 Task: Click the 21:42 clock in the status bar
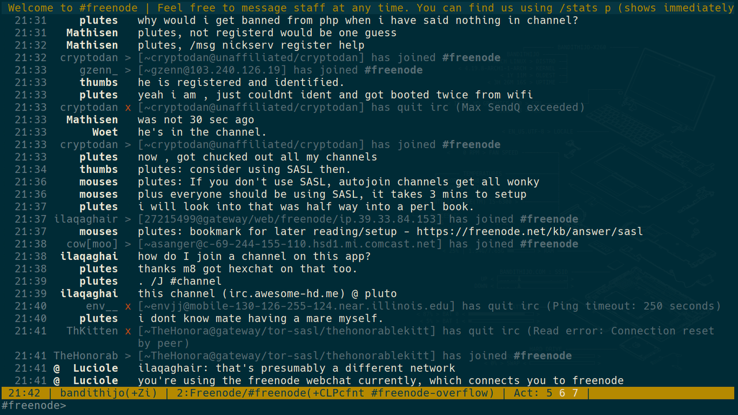click(24, 393)
